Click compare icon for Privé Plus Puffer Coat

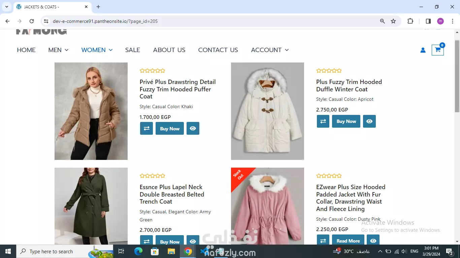(146, 128)
